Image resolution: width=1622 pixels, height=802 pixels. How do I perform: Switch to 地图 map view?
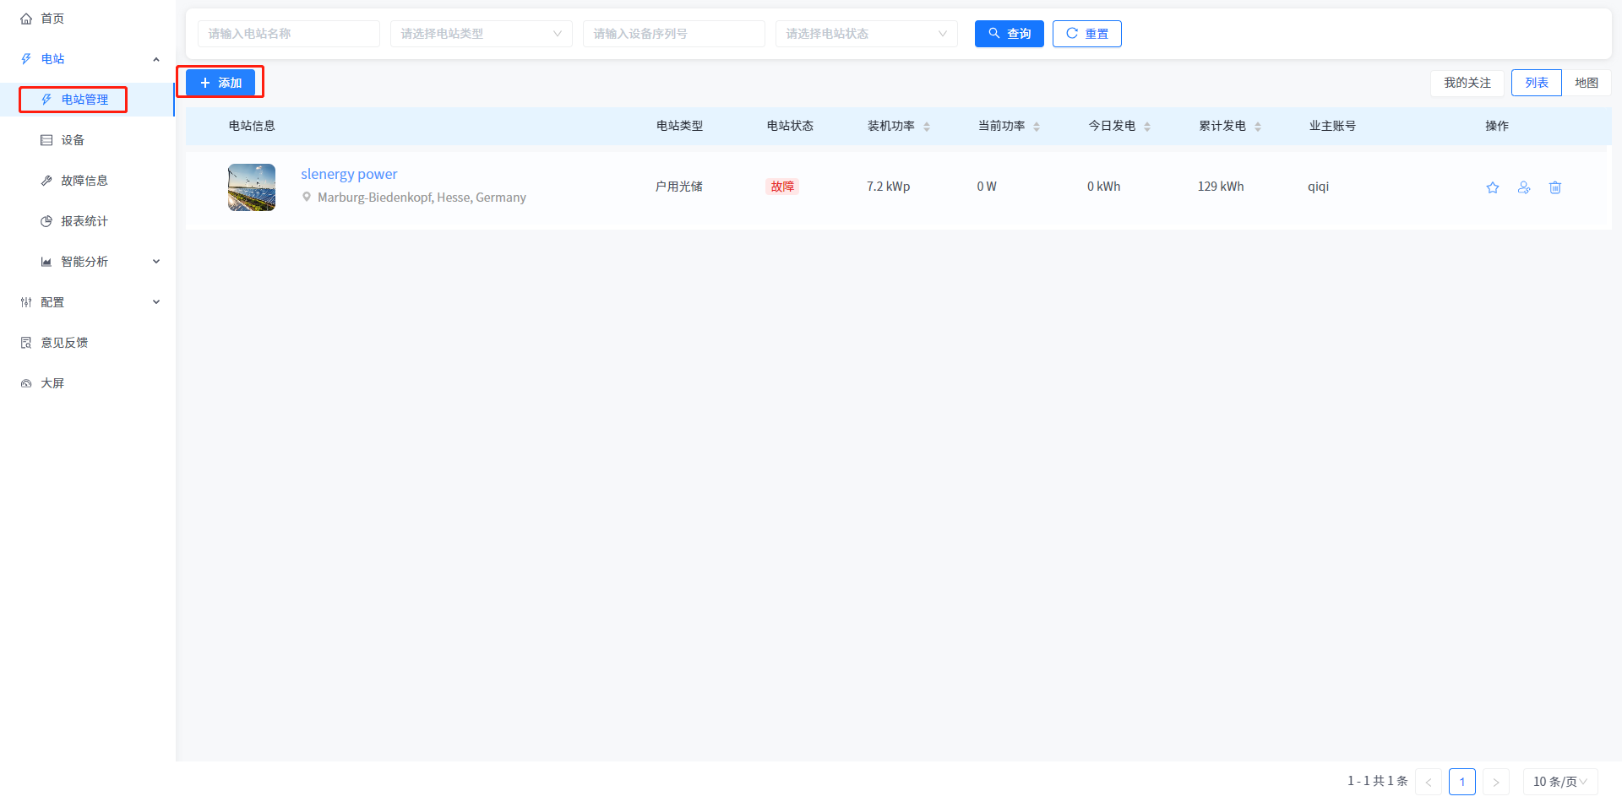click(1586, 83)
